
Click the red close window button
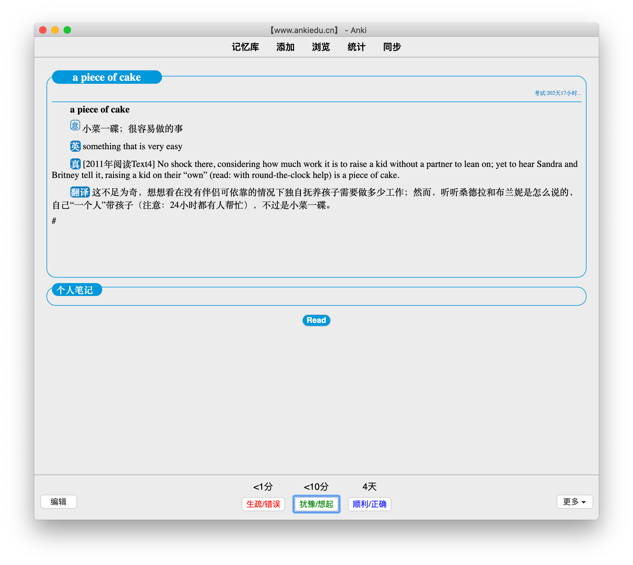43,30
